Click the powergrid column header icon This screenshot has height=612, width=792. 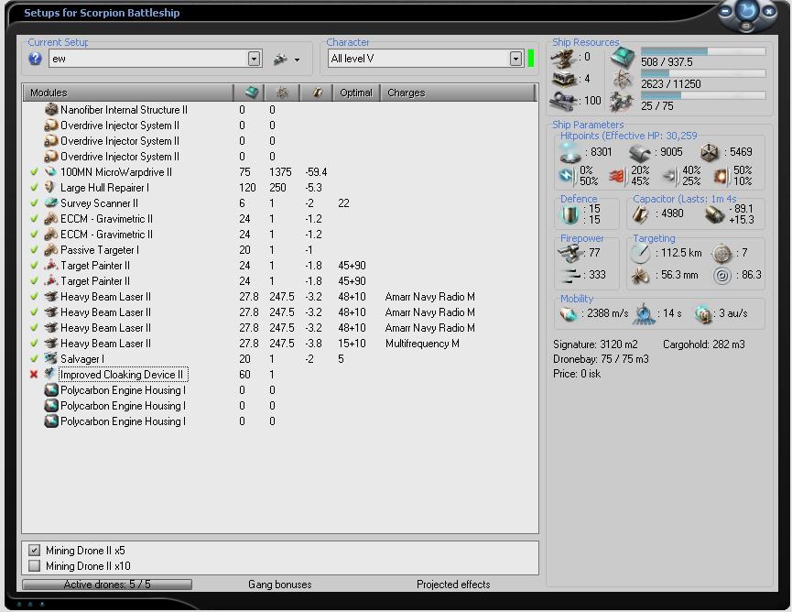click(x=282, y=93)
